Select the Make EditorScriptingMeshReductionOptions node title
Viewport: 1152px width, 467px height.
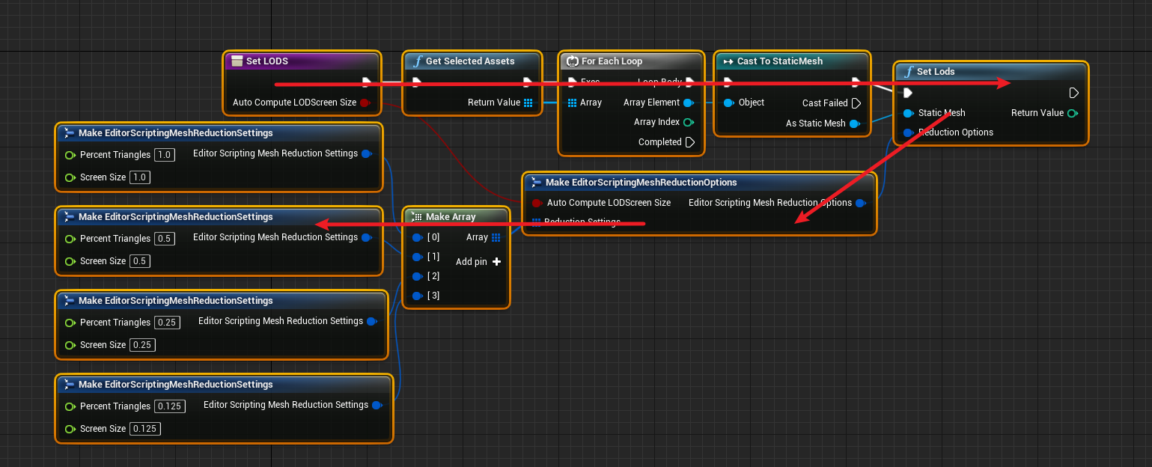[641, 182]
